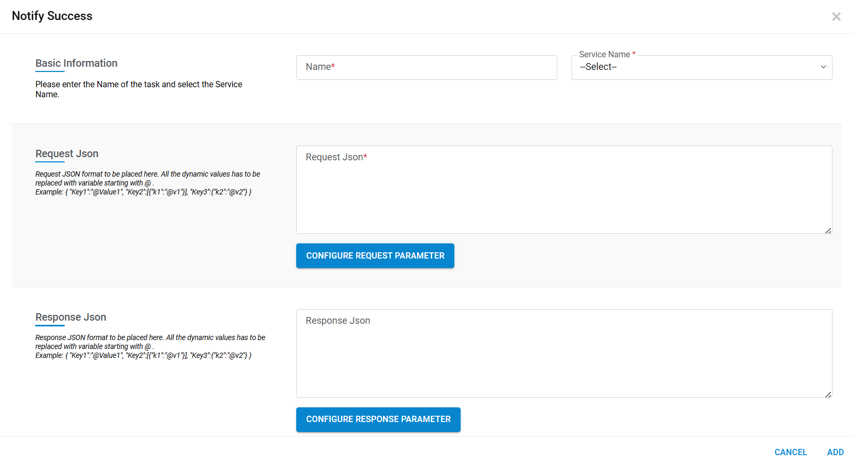
Task: Click the Add button
Action: click(835, 452)
